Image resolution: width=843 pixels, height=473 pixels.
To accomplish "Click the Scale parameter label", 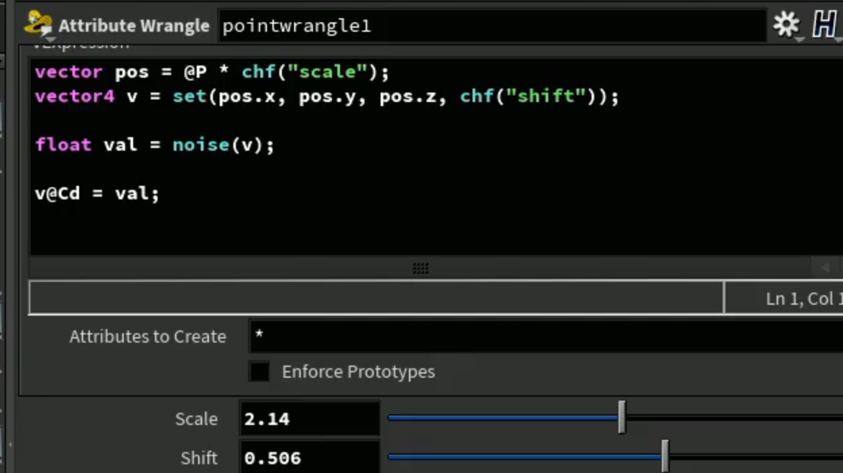I will click(196, 419).
